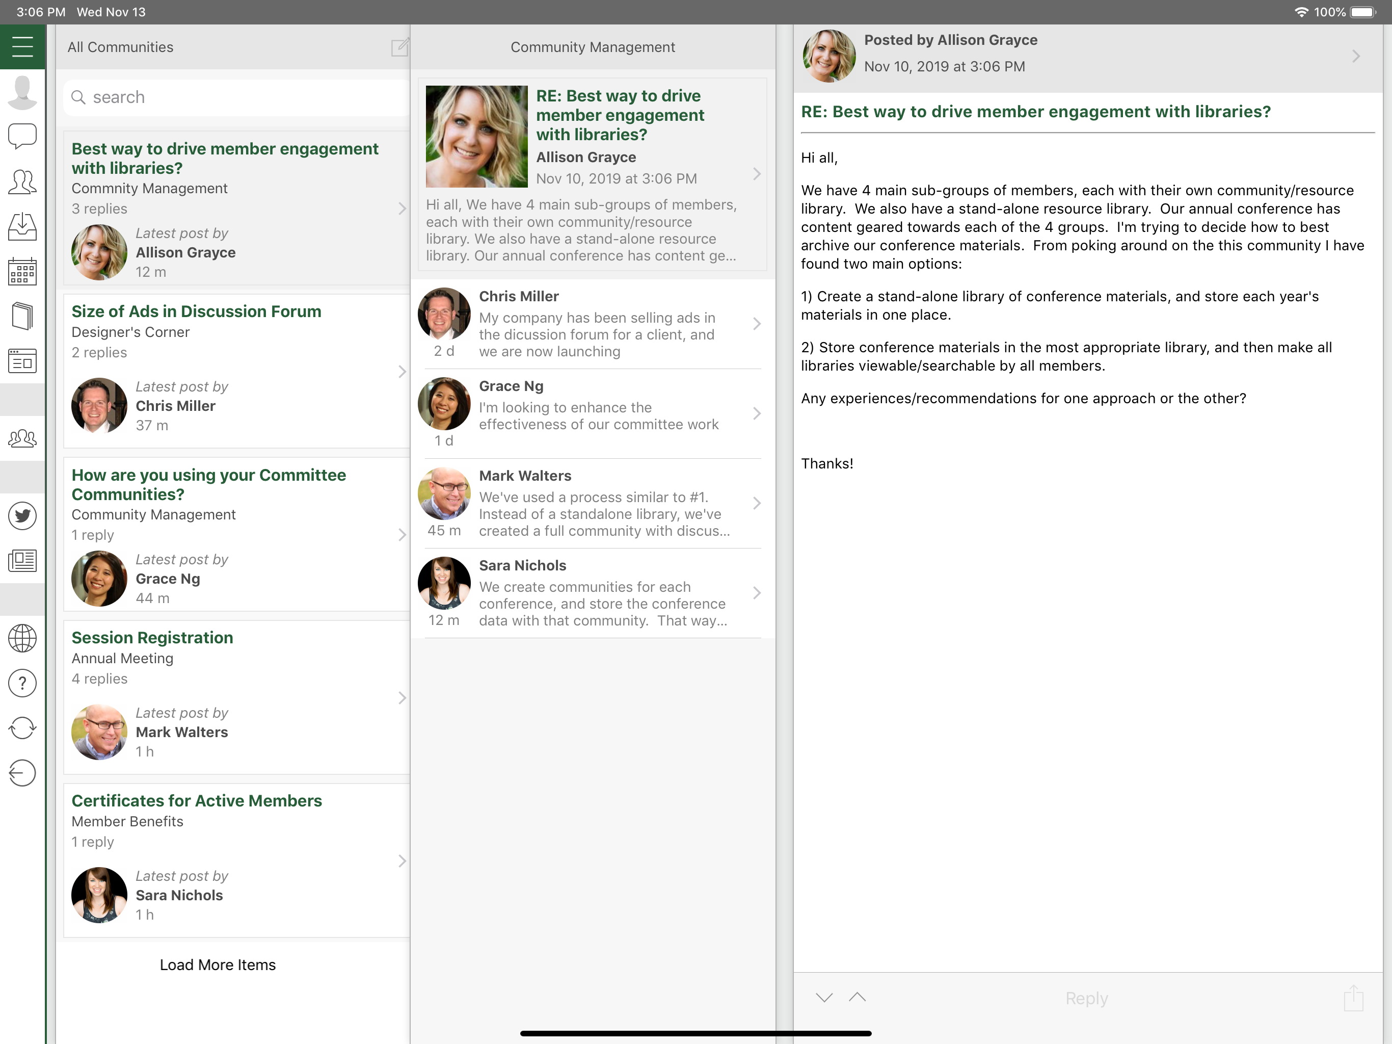Open the Twitter bird icon
Viewport: 1392px width, 1044px height.
[22, 516]
